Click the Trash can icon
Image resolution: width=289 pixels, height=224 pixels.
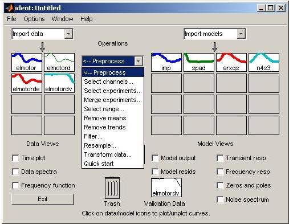[112, 188]
